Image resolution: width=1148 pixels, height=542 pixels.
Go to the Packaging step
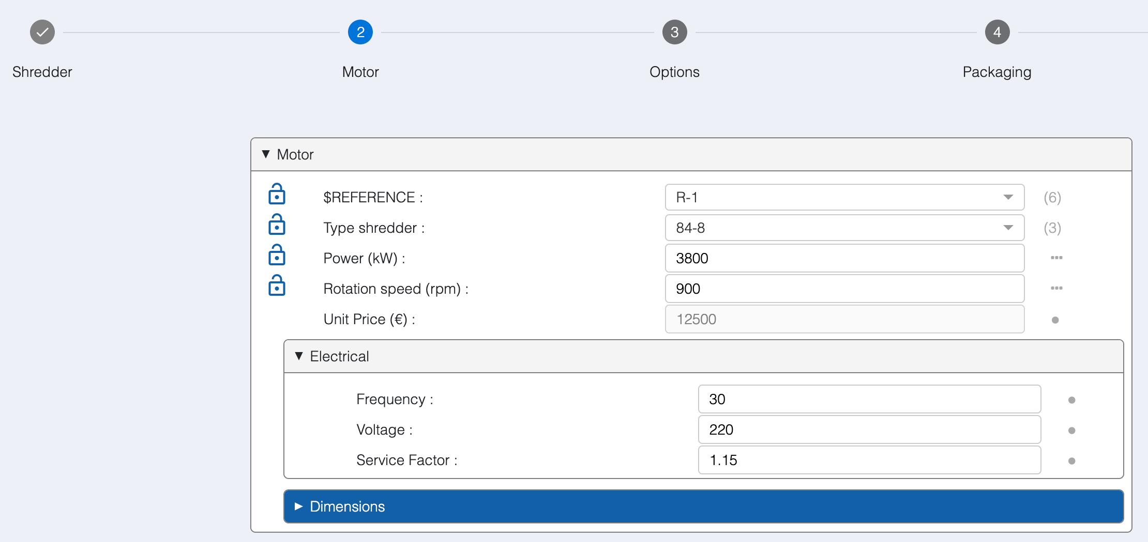997,31
